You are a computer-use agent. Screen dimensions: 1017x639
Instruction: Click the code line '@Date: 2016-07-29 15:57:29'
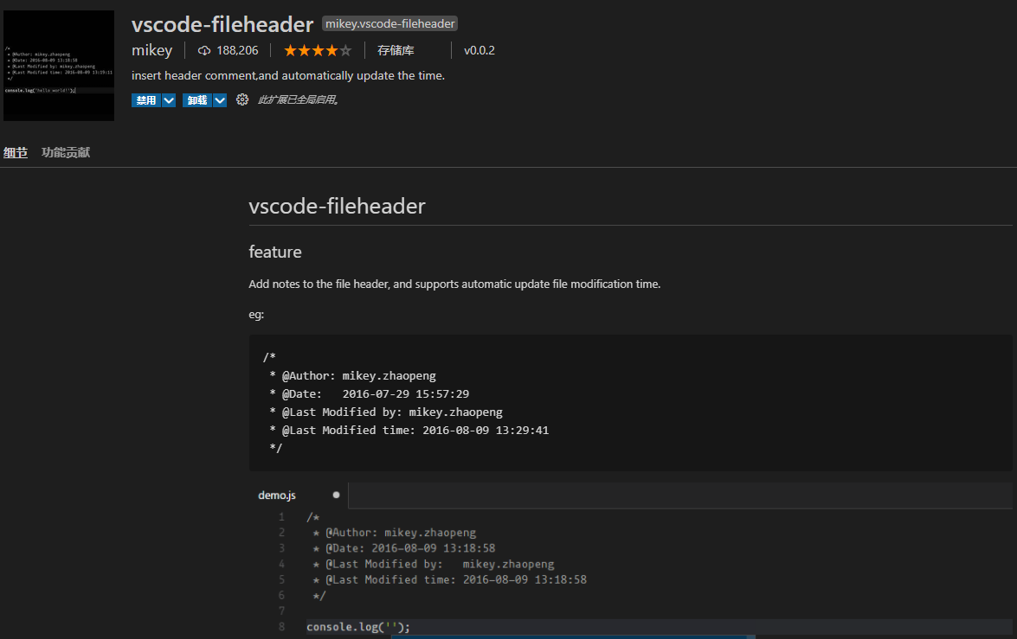pos(369,394)
